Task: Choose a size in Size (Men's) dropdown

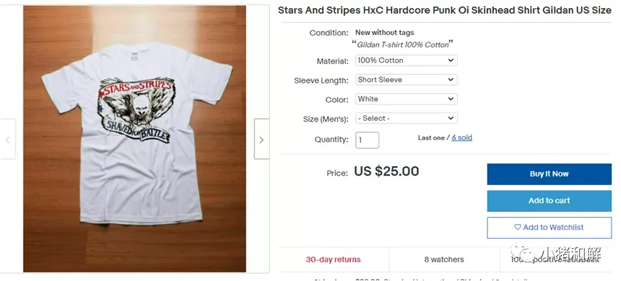Action: click(406, 118)
